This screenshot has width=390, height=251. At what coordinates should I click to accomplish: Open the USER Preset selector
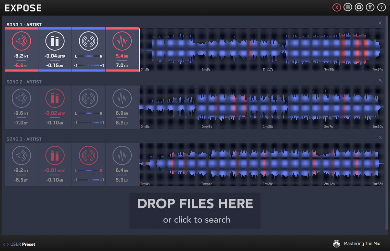pos(23,244)
